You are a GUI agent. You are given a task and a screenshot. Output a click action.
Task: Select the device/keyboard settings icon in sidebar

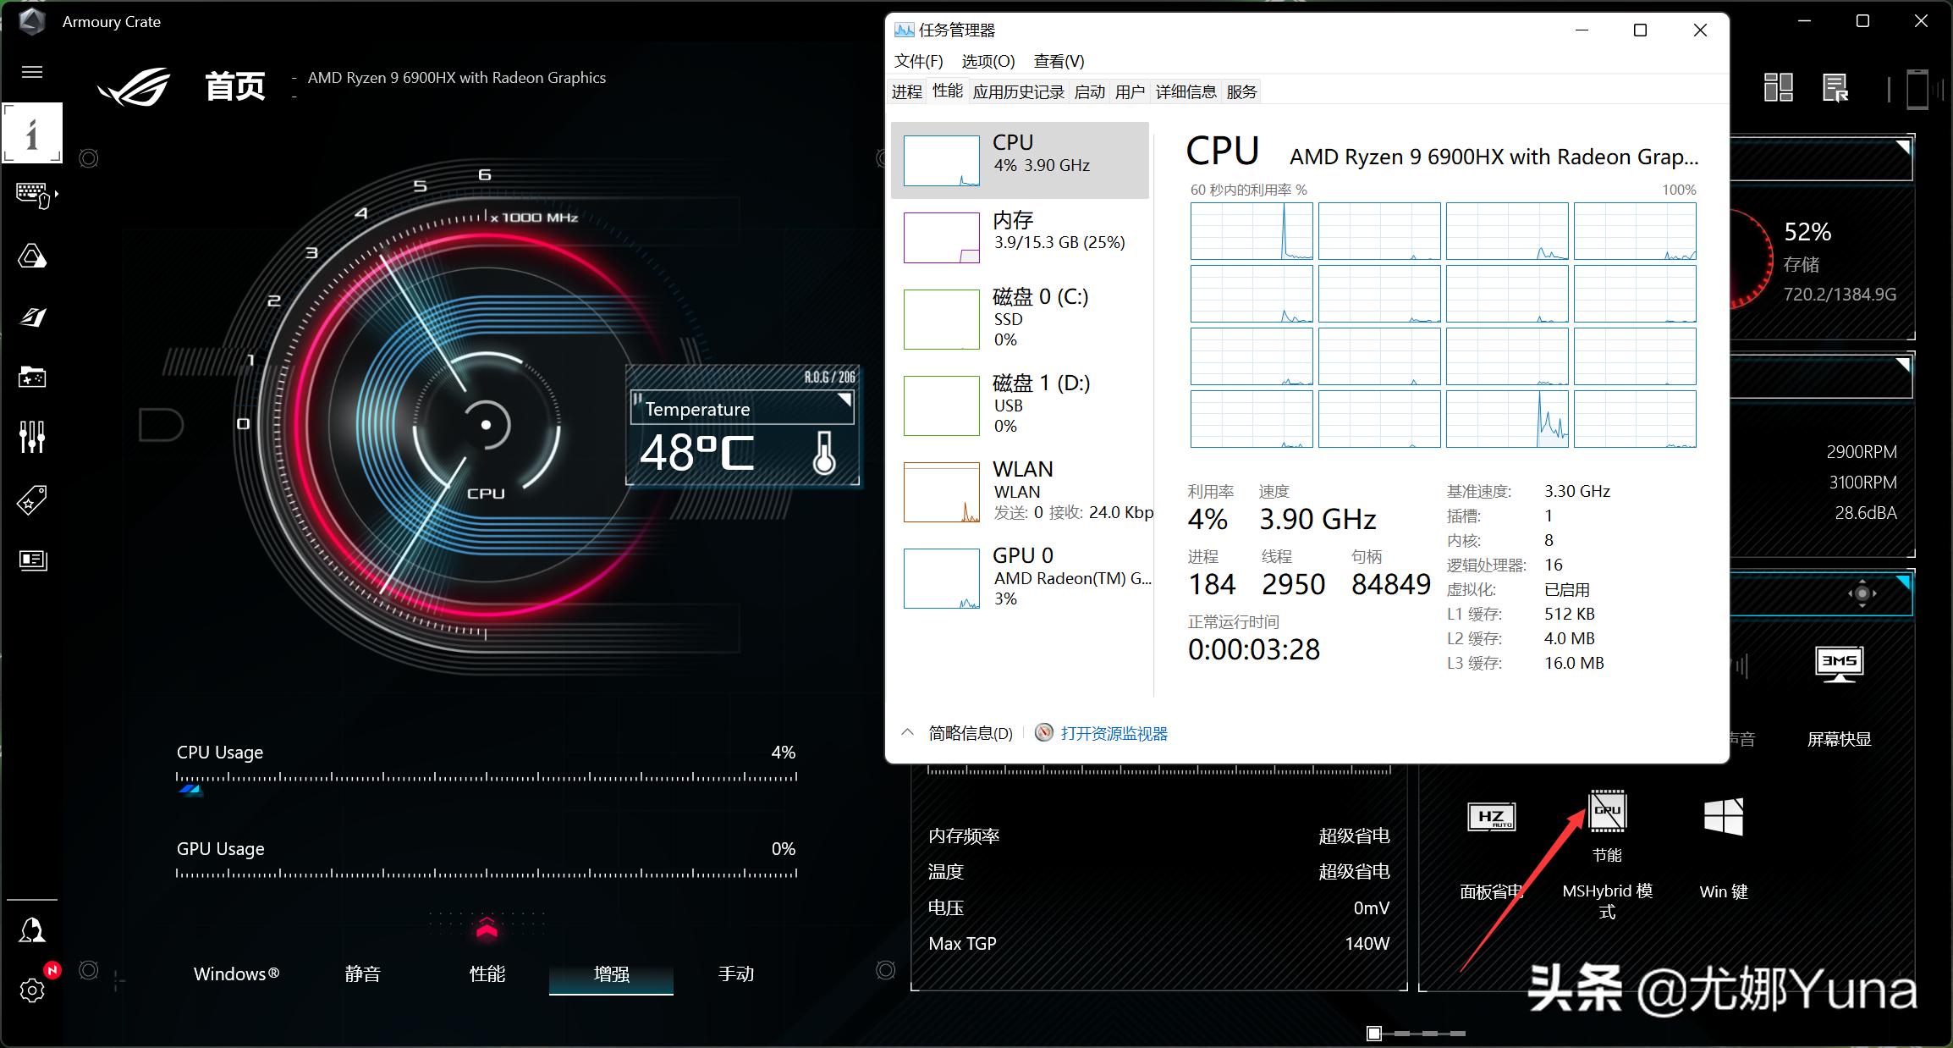click(x=32, y=196)
